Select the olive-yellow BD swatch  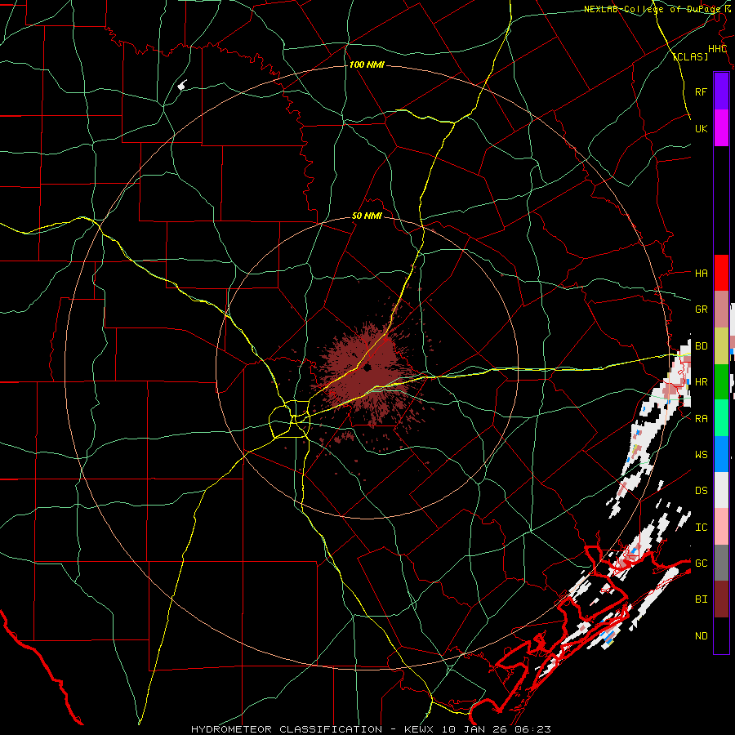(721, 346)
